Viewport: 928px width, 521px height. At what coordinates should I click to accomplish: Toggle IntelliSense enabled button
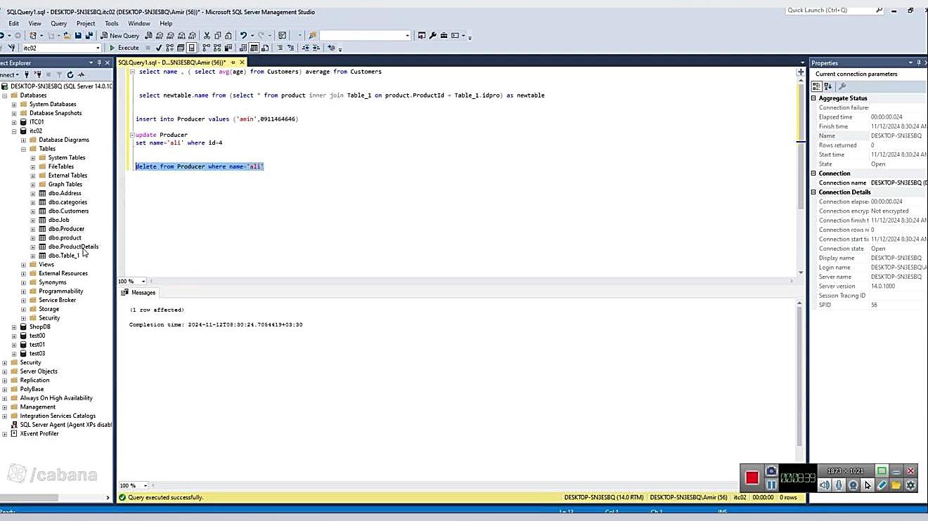191,48
